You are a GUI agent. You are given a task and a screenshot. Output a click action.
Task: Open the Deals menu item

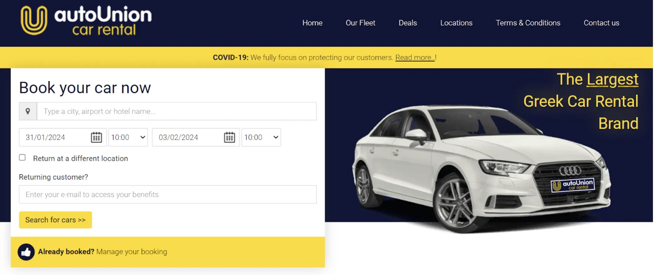(x=408, y=23)
